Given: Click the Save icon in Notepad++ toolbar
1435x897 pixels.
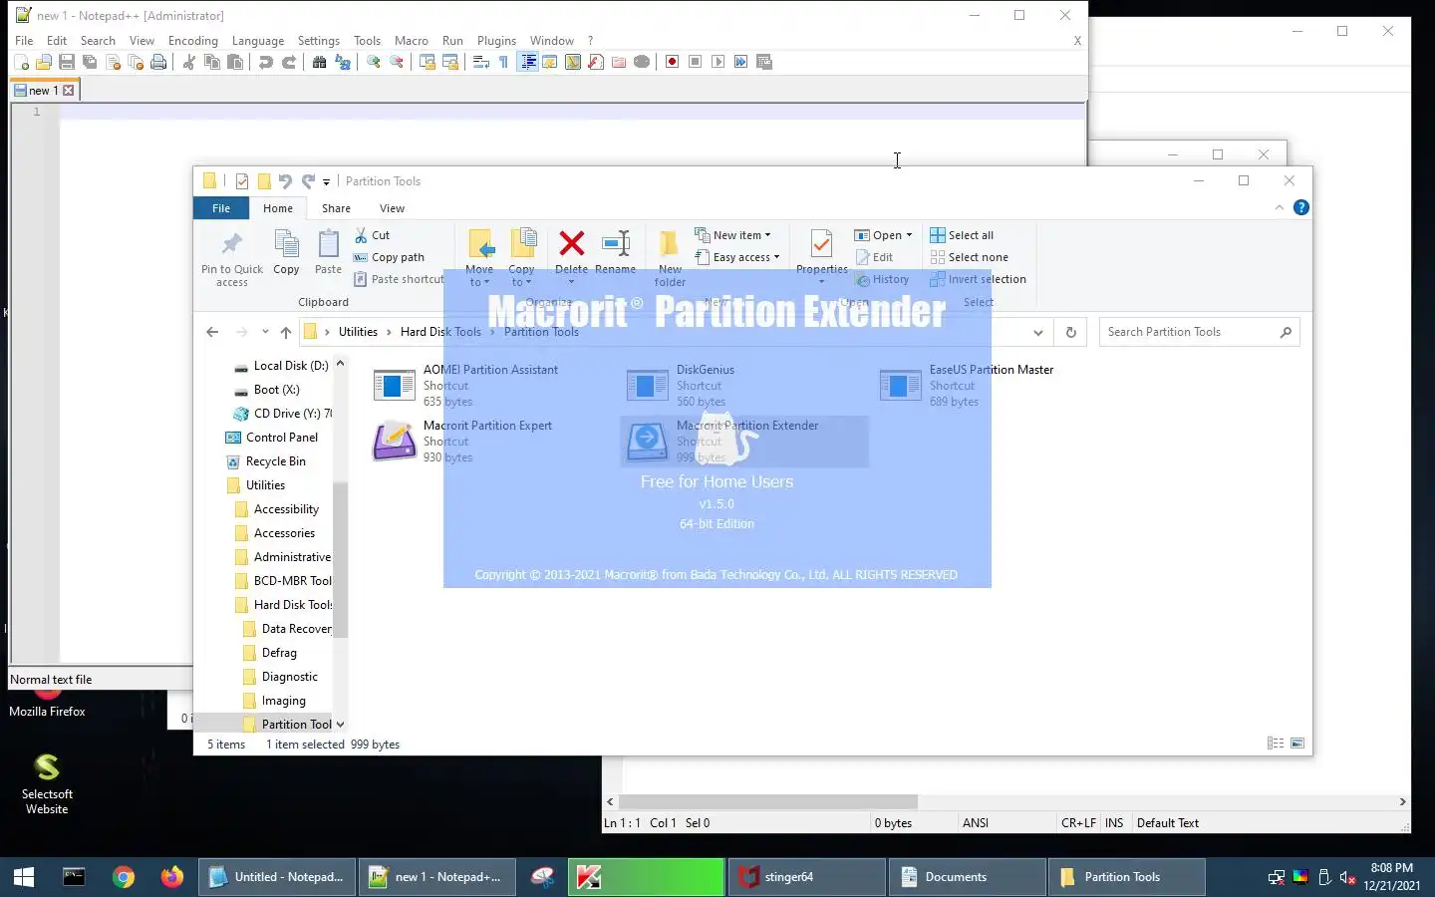Looking at the screenshot, I should tap(67, 62).
